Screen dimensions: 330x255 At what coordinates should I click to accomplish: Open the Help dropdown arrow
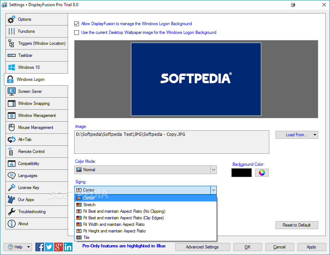click(x=28, y=247)
